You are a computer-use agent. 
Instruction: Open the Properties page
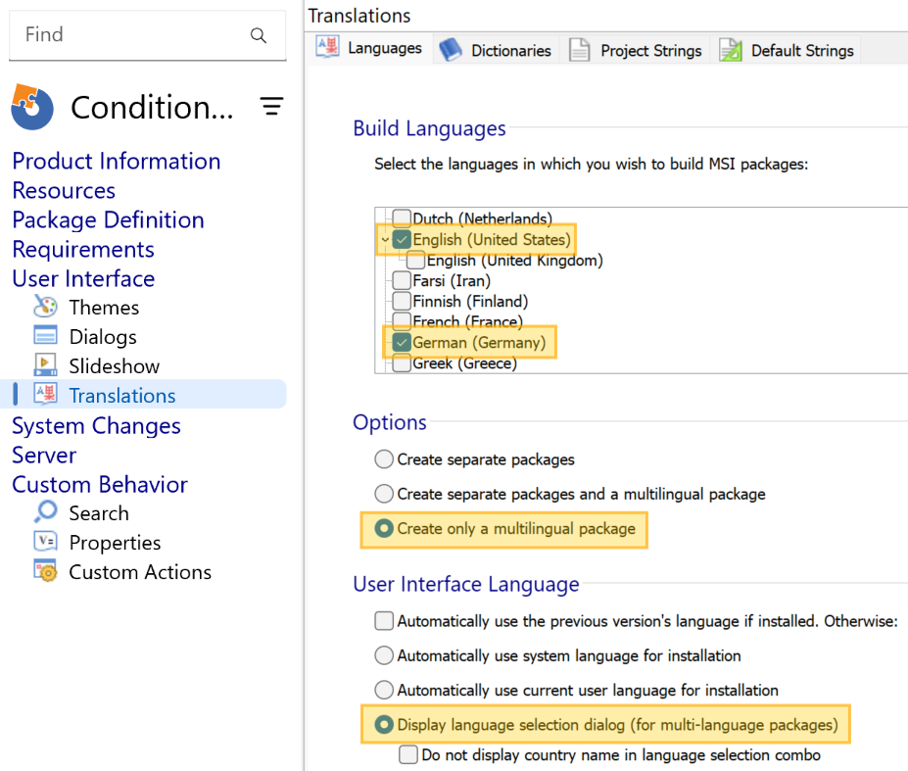coord(115,543)
